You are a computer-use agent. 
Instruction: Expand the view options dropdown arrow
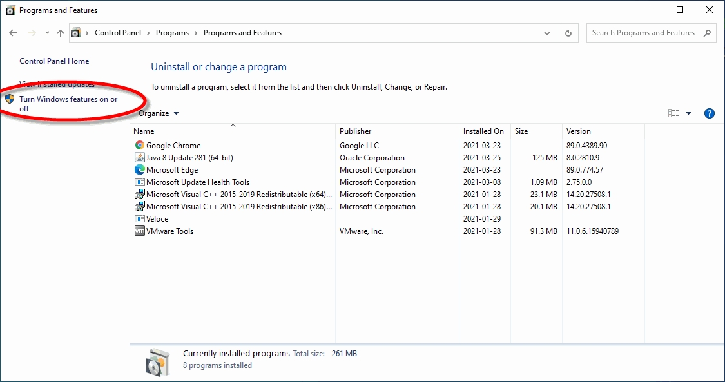coord(688,113)
